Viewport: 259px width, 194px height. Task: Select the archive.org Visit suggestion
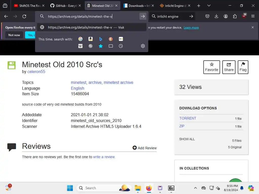(x=92, y=27)
